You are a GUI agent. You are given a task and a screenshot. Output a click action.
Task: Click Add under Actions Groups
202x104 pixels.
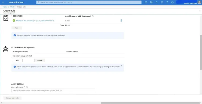[x=17, y=60]
